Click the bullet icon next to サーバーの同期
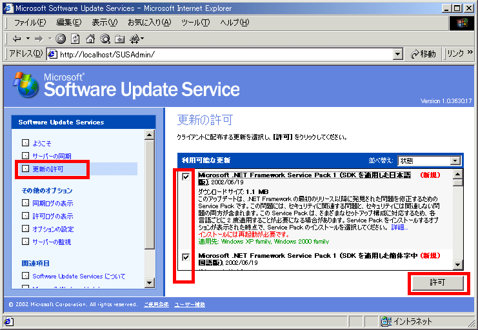 26,156
